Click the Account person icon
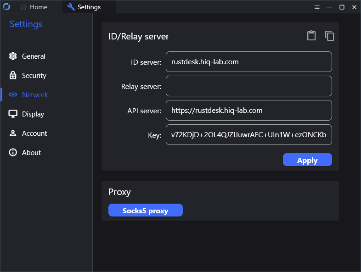Screen dimensions: 361x272 tap(13, 133)
